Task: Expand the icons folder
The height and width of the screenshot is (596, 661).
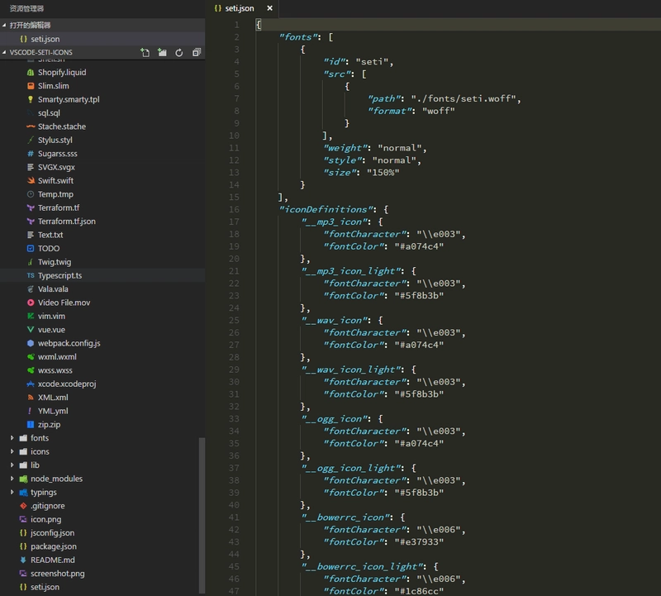Action: point(12,451)
